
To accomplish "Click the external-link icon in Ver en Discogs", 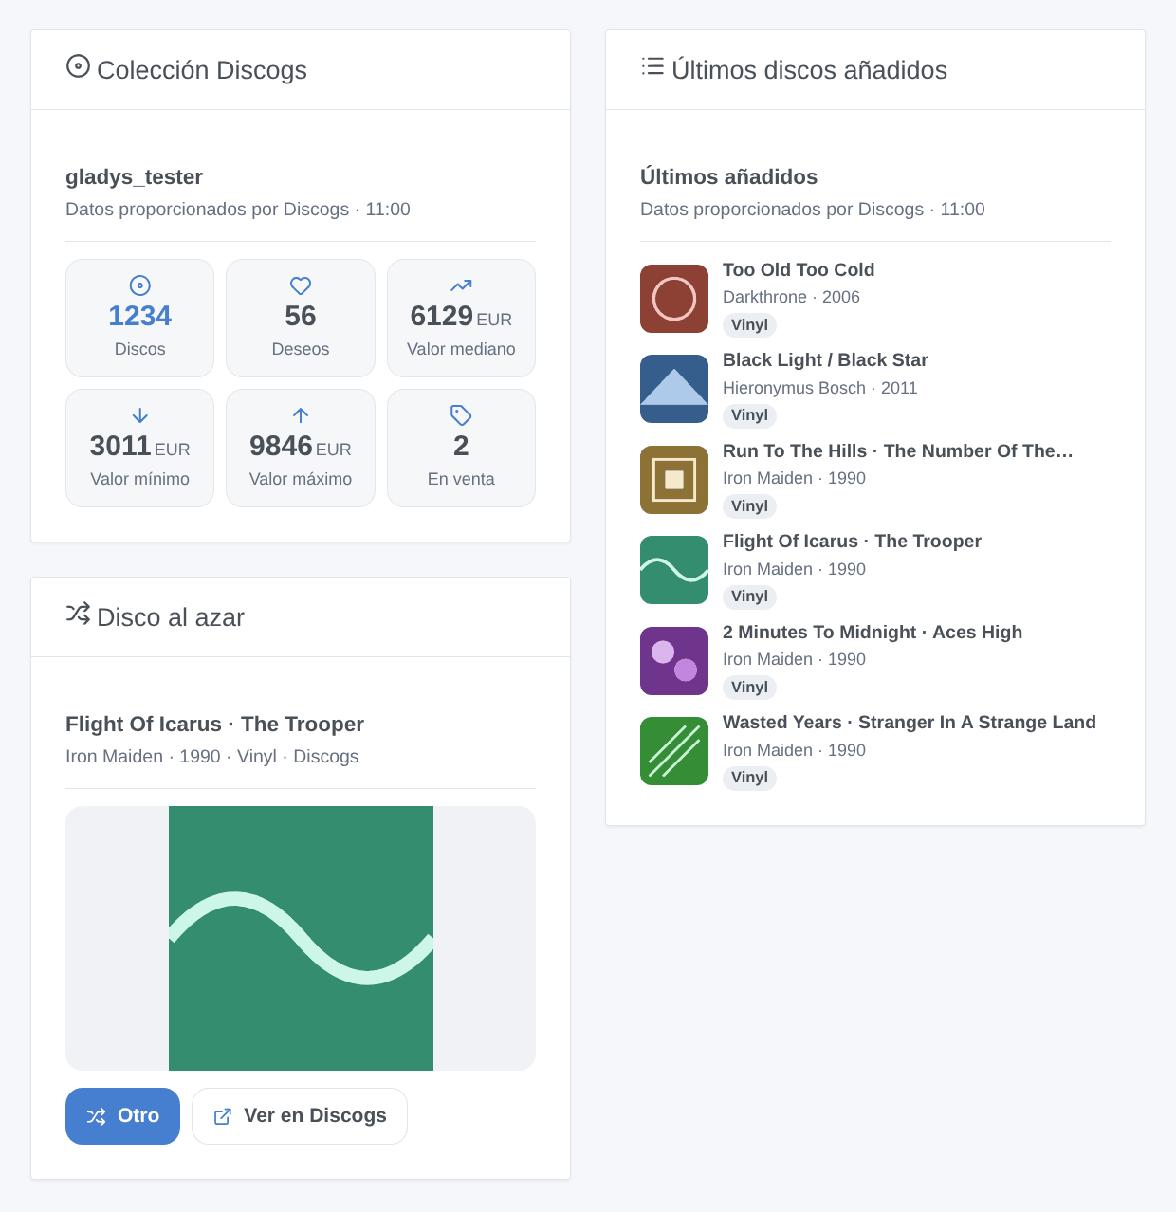I will (223, 1116).
